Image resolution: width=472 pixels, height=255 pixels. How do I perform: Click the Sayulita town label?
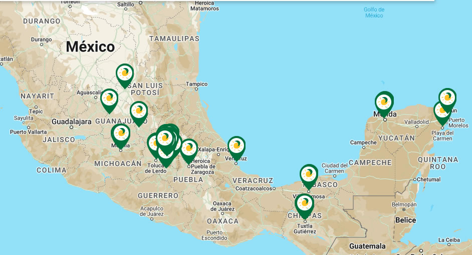point(24,118)
